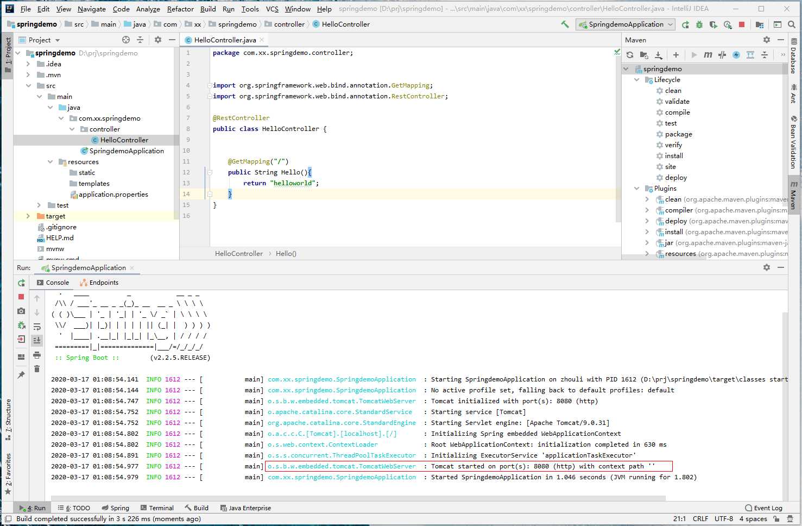Open Search Everywhere magnifier icon
Viewport: 802px width, 526px height.
pyautogui.click(x=792, y=24)
